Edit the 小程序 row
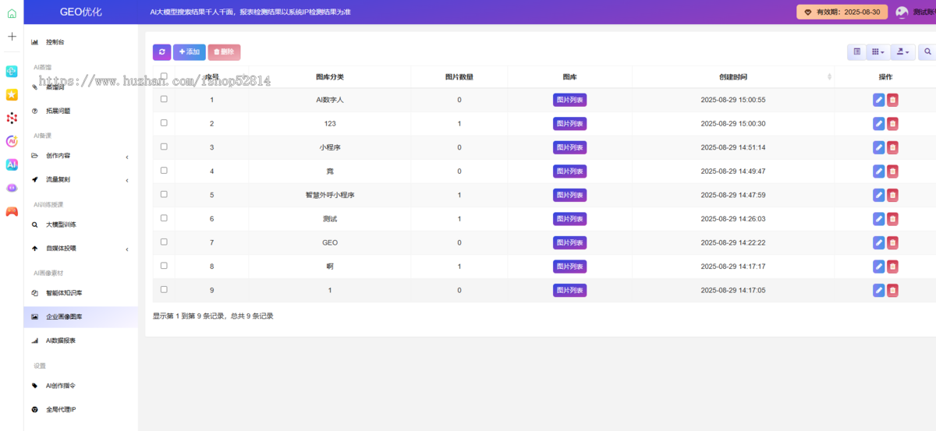 (879, 147)
